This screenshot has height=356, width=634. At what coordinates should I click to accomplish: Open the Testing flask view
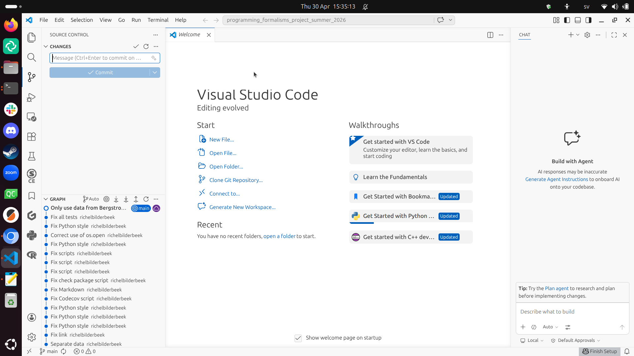(32, 156)
